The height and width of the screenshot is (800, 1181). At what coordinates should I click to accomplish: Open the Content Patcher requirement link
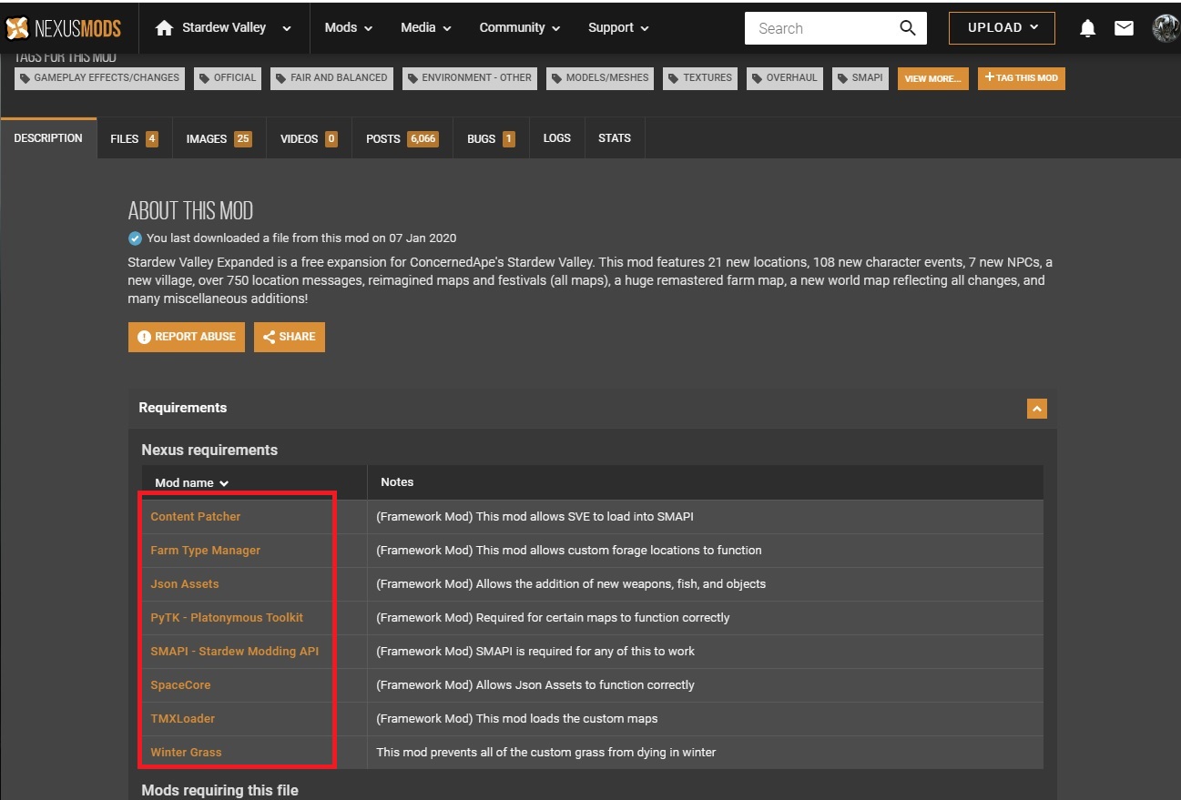(x=196, y=517)
